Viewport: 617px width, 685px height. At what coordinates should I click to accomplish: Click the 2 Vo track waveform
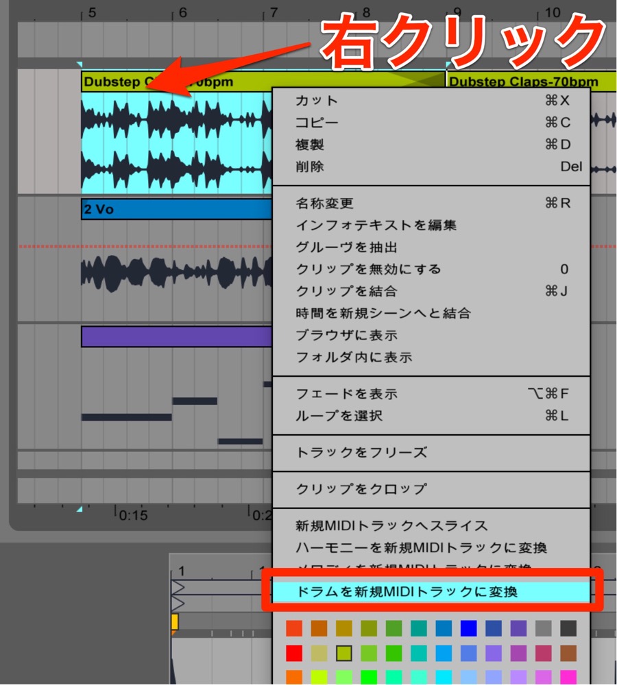[177, 273]
